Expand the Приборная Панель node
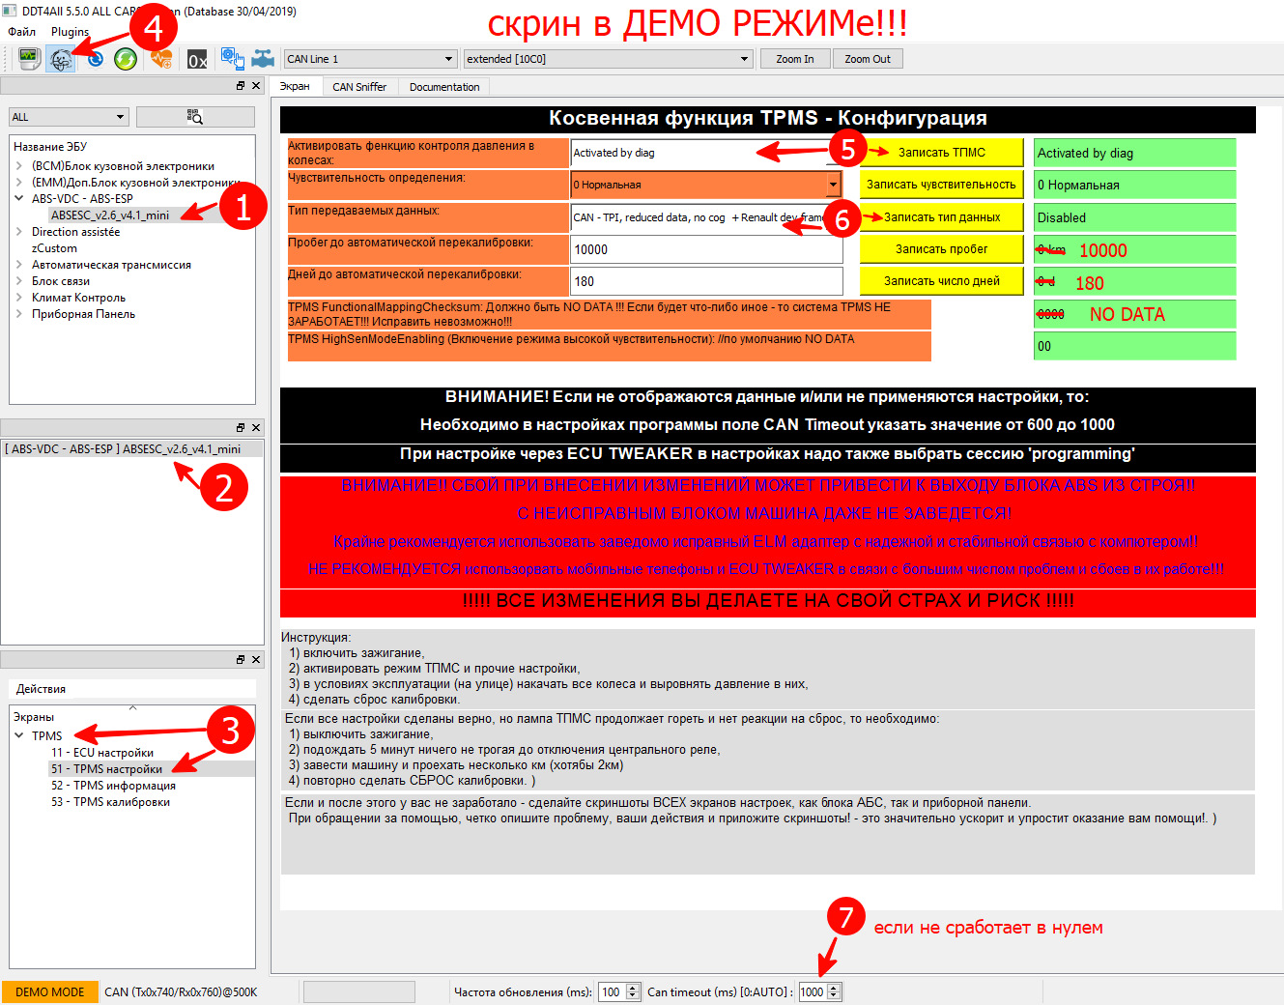1284x1005 pixels. coord(18,314)
